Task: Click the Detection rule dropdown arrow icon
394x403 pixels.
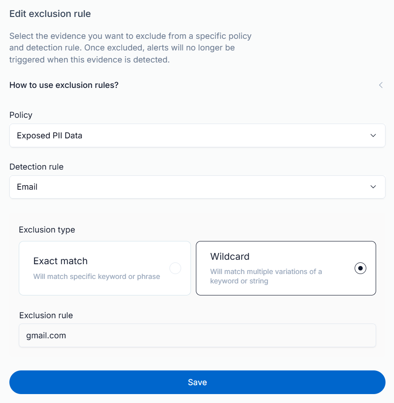Action: click(373, 187)
